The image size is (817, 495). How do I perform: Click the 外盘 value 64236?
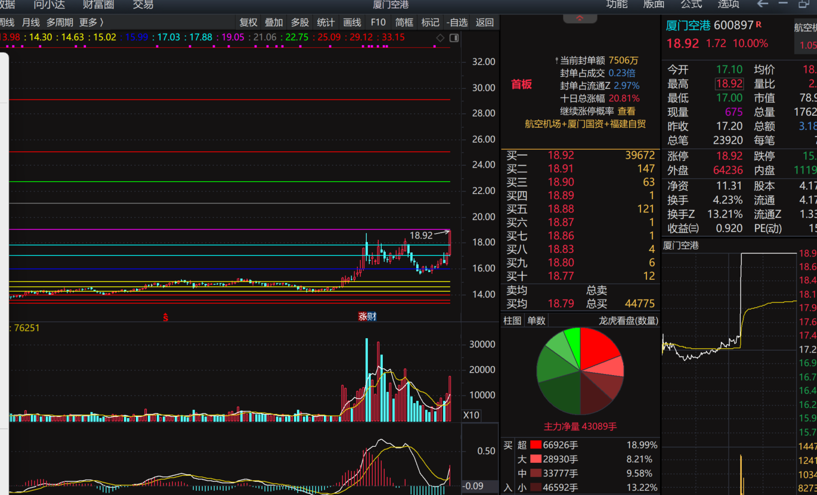coord(728,170)
